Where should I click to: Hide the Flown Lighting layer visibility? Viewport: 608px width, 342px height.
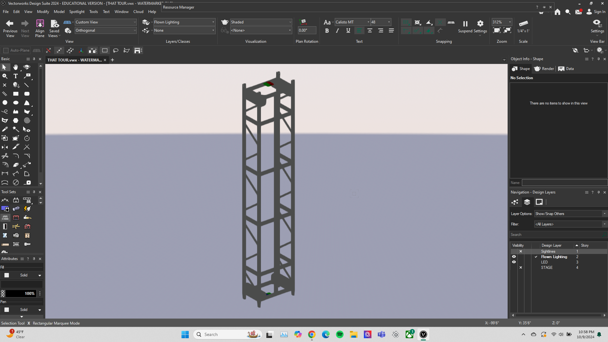(514, 257)
